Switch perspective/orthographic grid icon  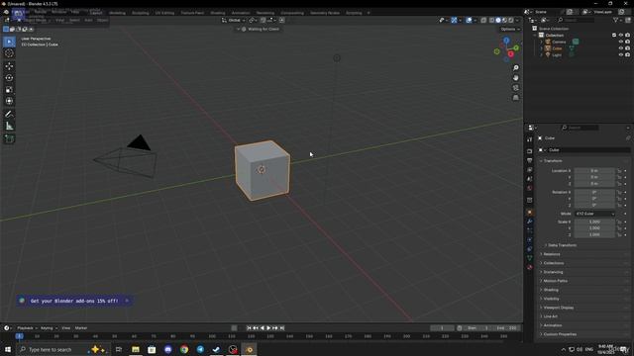pos(515,98)
